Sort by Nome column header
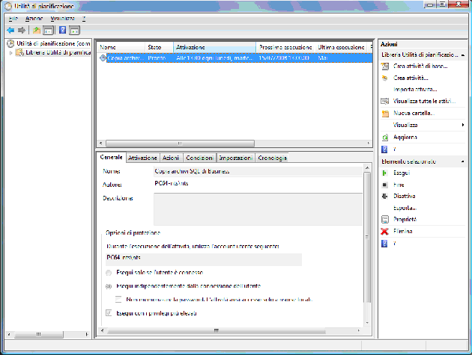 [x=121, y=47]
